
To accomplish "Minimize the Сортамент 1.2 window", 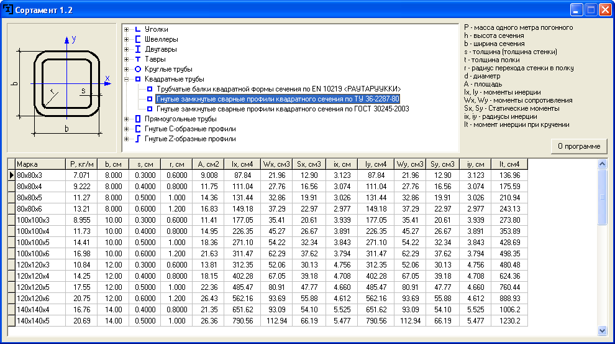I will click(x=576, y=9).
